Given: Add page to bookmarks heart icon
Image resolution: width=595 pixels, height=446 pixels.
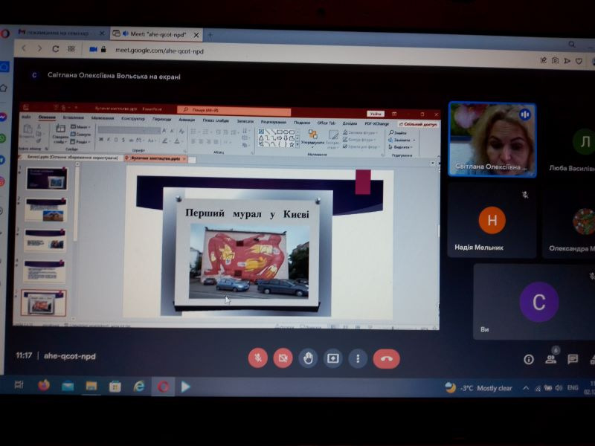Looking at the screenshot, I should pos(579,61).
